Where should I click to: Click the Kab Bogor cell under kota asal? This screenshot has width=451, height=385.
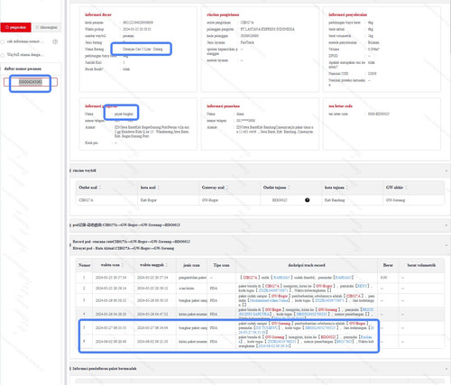(149, 200)
